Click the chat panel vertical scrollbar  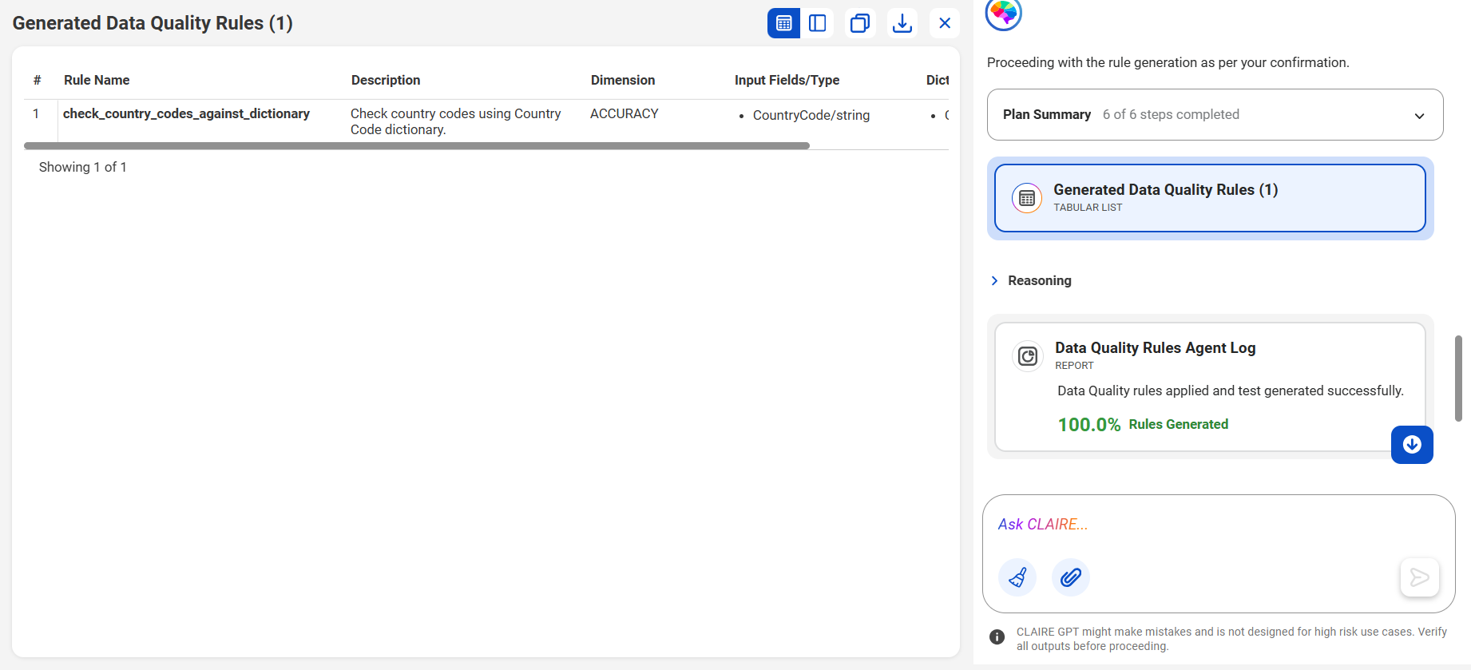1458,379
